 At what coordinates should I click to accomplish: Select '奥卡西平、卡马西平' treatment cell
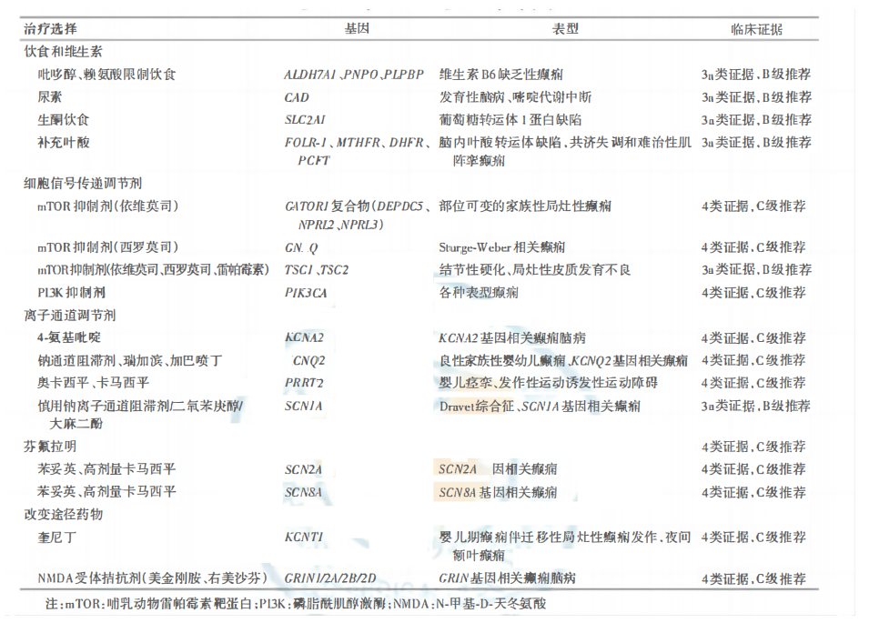(93, 383)
